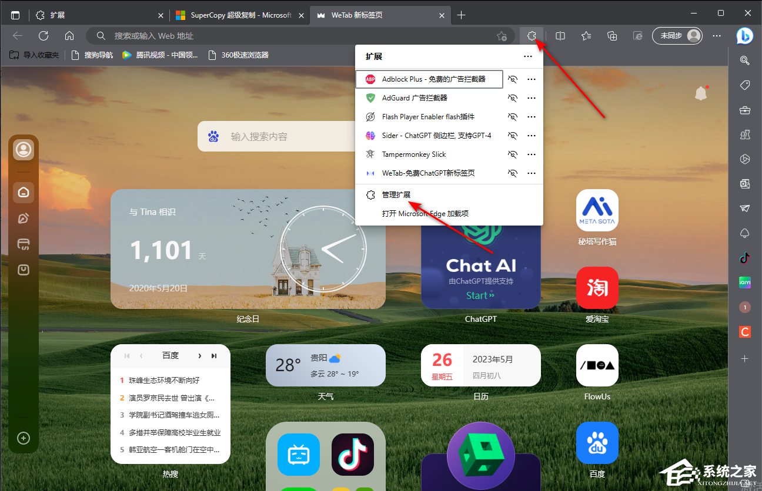Viewport: 762px width, 491px height.
Task: Add page to favorites star in address bar
Action: coord(502,36)
